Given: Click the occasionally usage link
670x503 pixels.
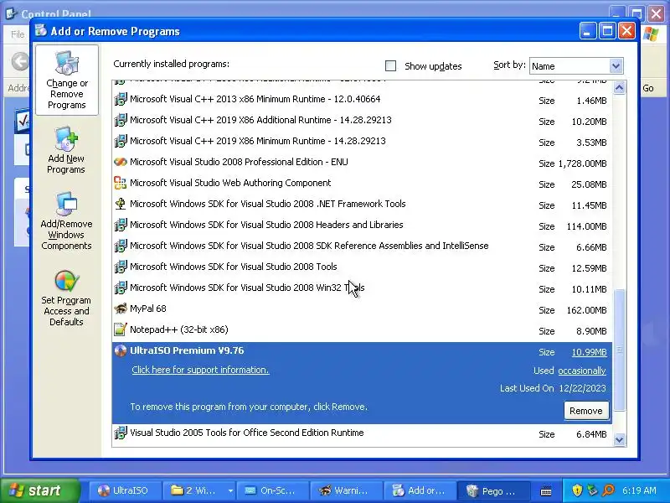Looking at the screenshot, I should click(582, 371).
